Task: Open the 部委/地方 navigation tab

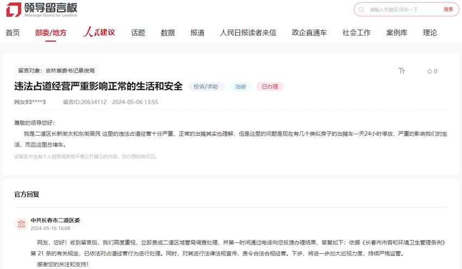Action: [x=51, y=33]
